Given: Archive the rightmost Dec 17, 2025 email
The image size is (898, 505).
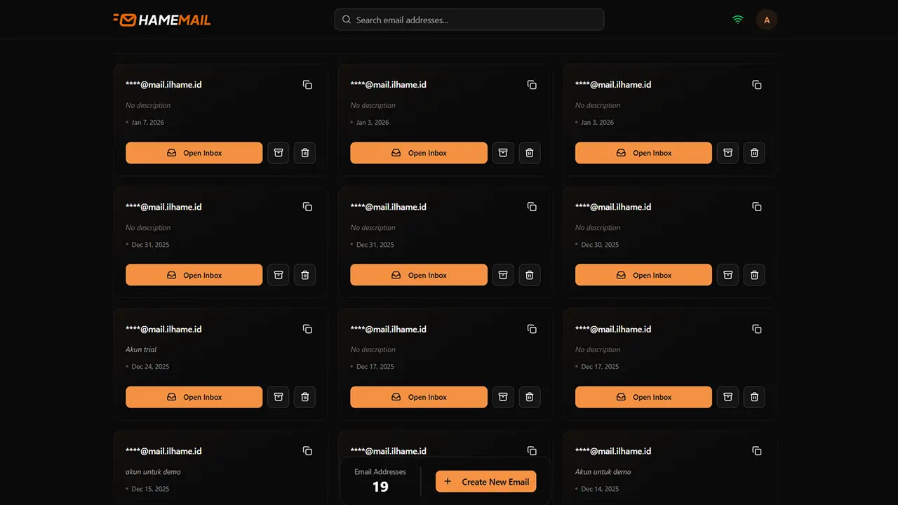Looking at the screenshot, I should 728,396.
